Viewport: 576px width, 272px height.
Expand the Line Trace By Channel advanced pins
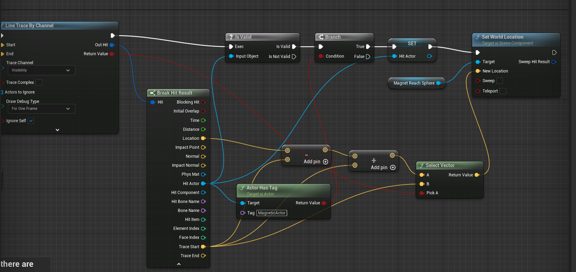[57, 130]
